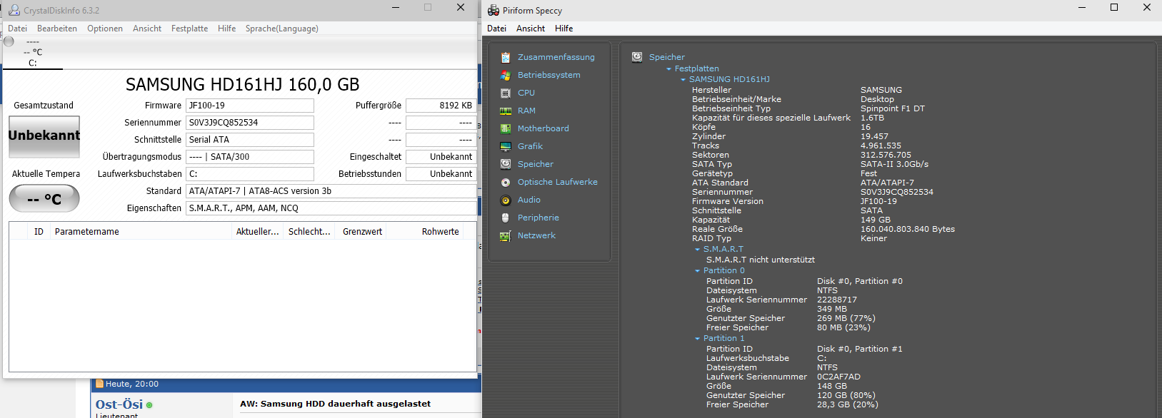Open the Ansicht menu in CrystalDiskInfo
The width and height of the screenshot is (1162, 418).
(147, 29)
